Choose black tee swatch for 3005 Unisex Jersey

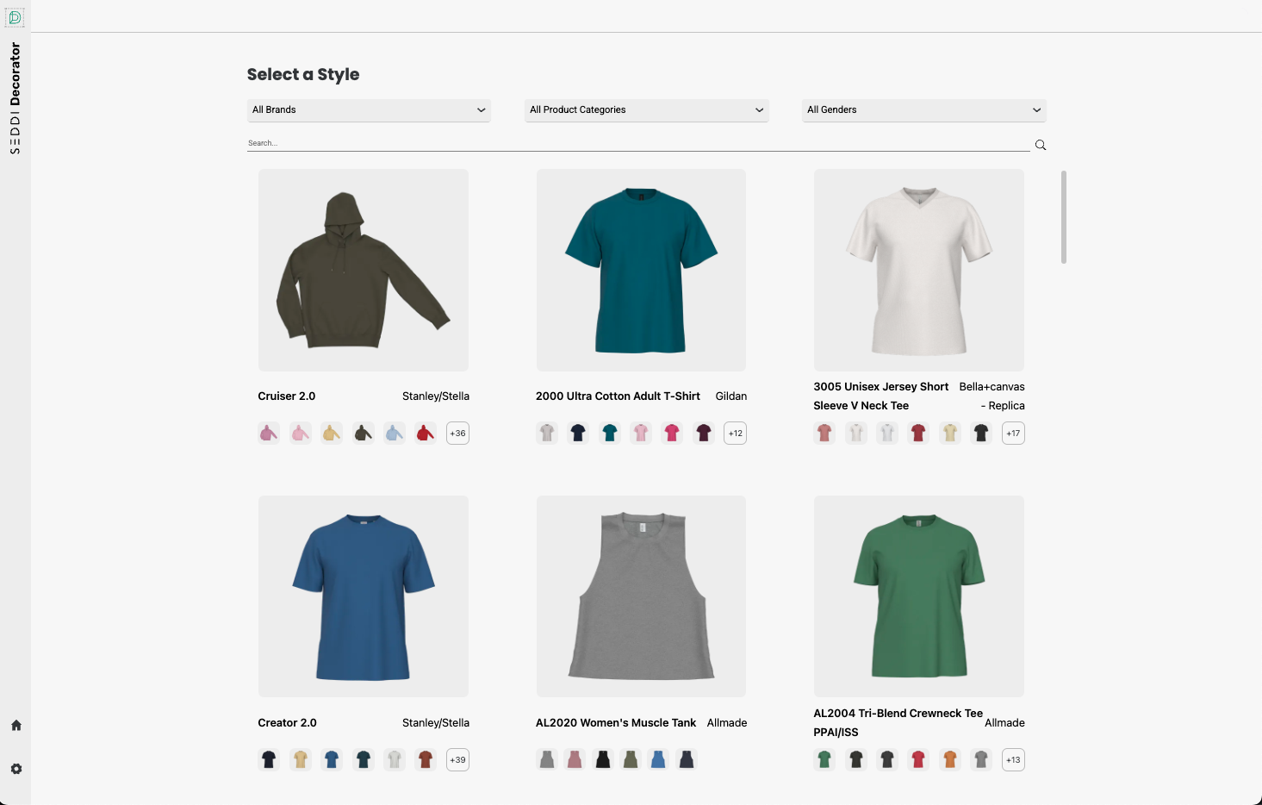coord(981,433)
